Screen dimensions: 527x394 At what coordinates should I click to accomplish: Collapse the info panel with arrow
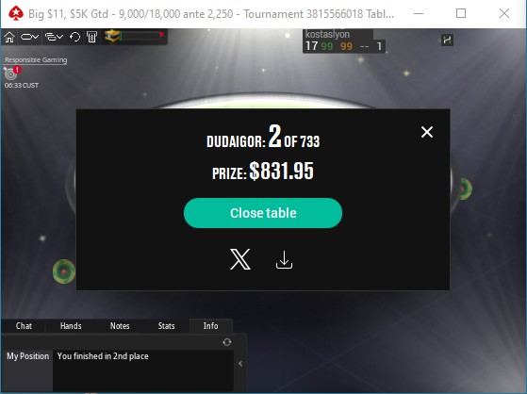point(240,364)
